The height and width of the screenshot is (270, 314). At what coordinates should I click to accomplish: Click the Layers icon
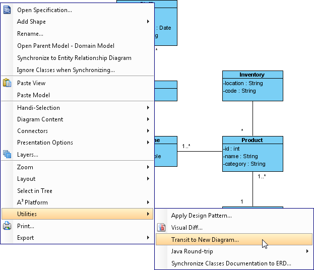(7, 154)
